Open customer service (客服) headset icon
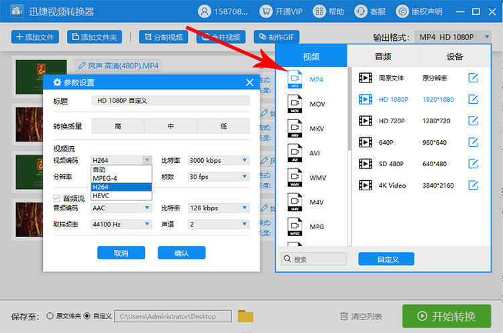This screenshot has width=503, height=333. (x=361, y=11)
